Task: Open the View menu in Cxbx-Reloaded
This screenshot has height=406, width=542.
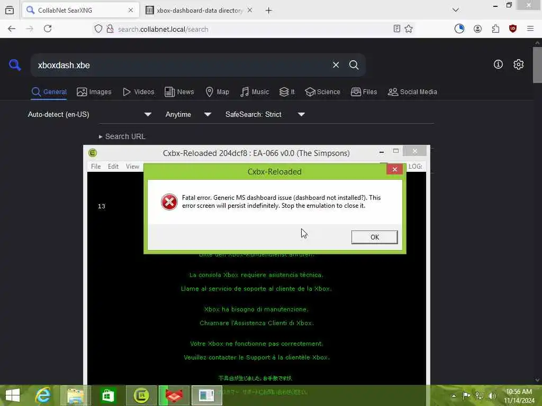Action: [132, 167]
